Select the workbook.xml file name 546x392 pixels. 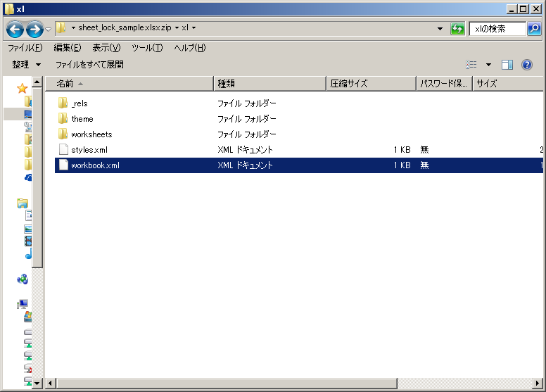(95, 165)
